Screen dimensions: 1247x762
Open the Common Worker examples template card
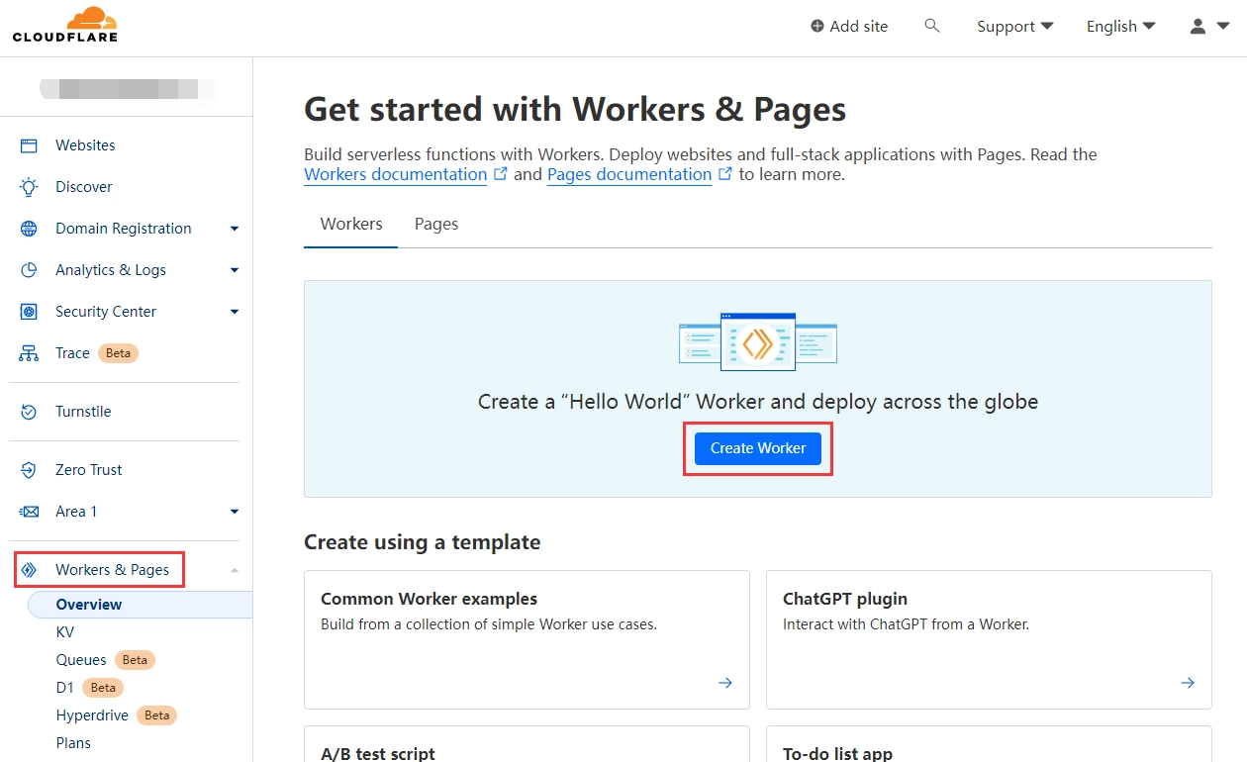tap(527, 639)
